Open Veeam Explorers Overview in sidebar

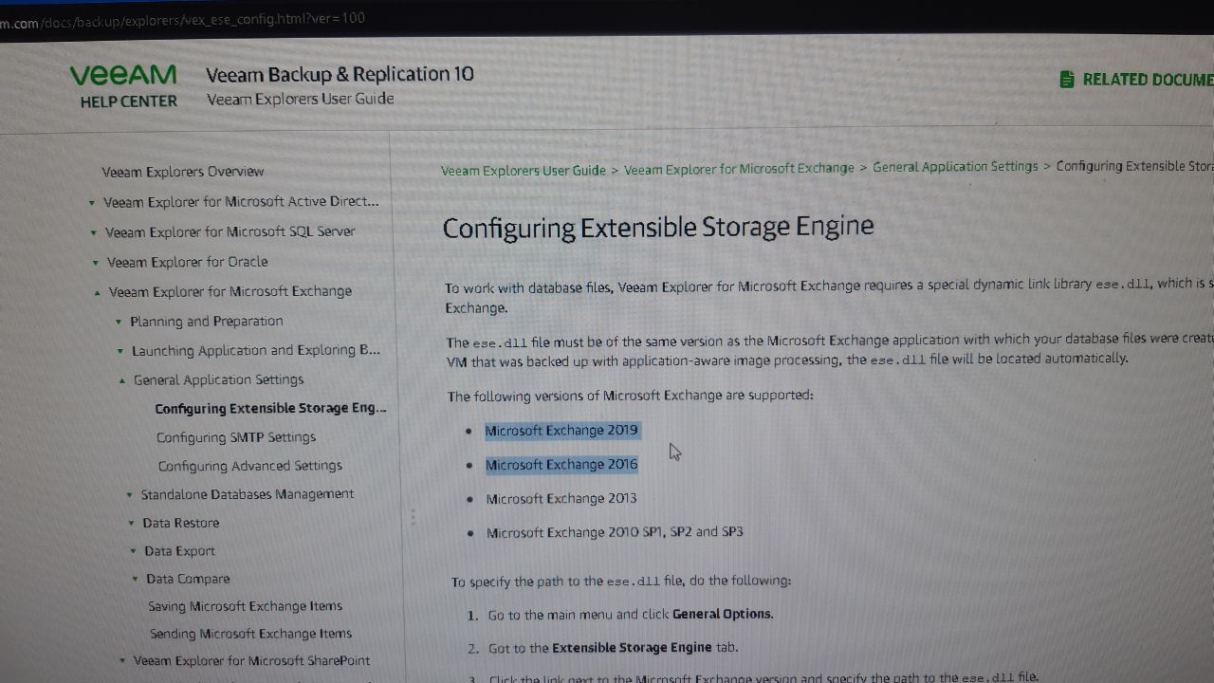coord(183,172)
